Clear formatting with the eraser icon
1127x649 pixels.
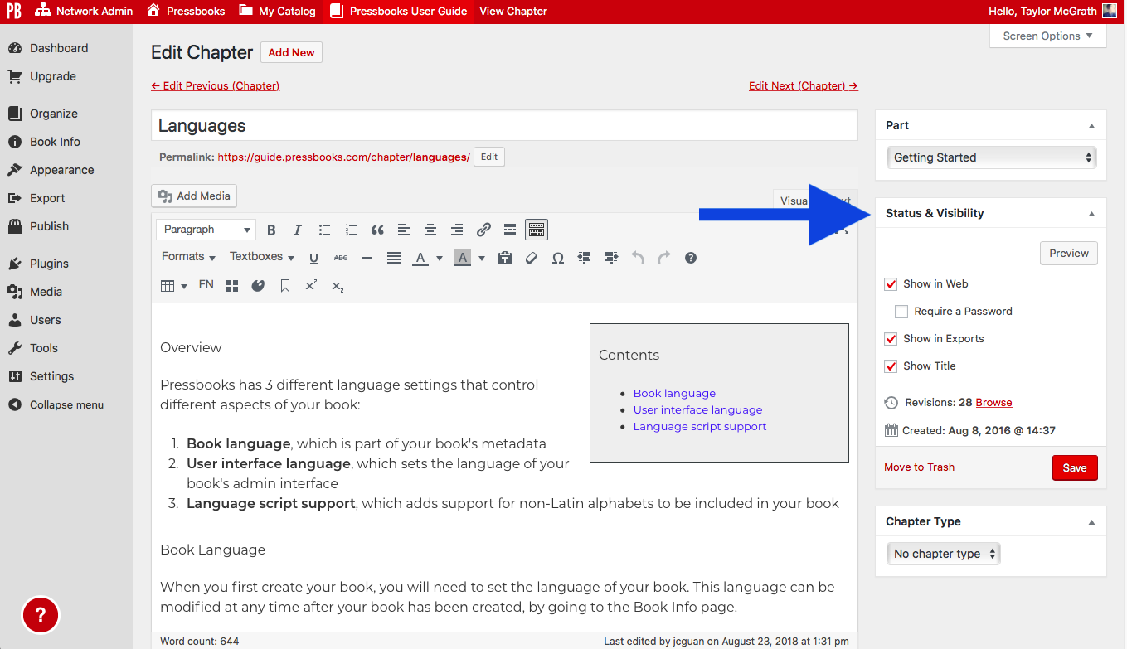tap(532, 258)
